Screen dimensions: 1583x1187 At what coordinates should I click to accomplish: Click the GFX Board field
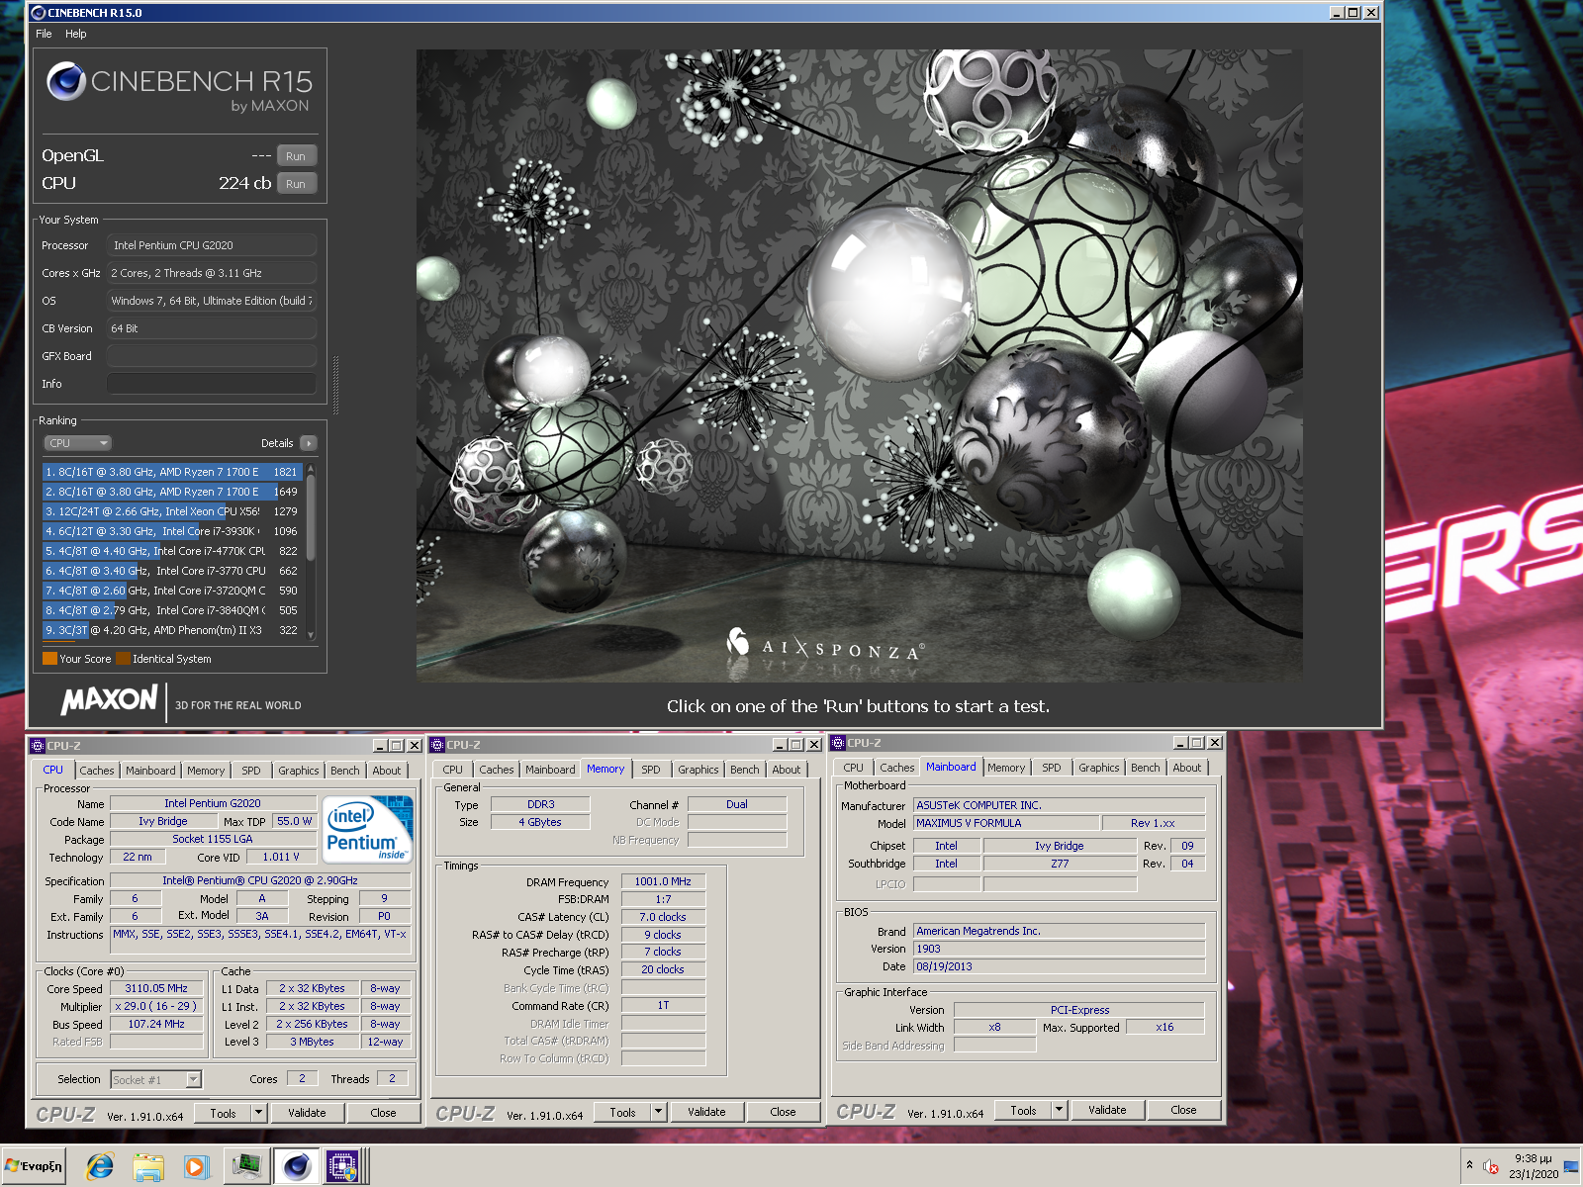(x=212, y=356)
